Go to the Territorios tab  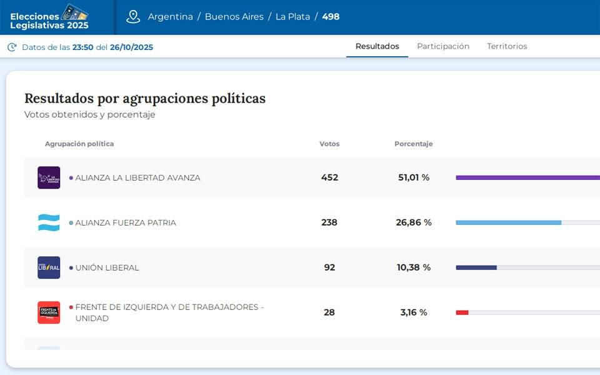coord(507,46)
